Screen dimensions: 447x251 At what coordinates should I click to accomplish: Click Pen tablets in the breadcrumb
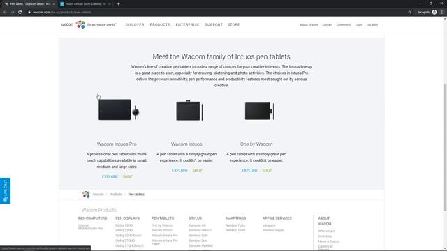point(136,195)
